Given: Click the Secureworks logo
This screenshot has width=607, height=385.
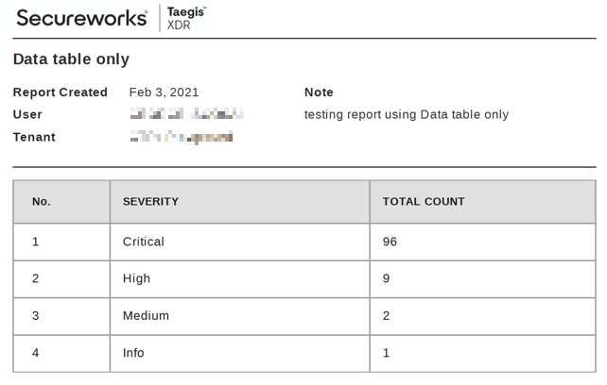Looking at the screenshot, I should tap(81, 18).
